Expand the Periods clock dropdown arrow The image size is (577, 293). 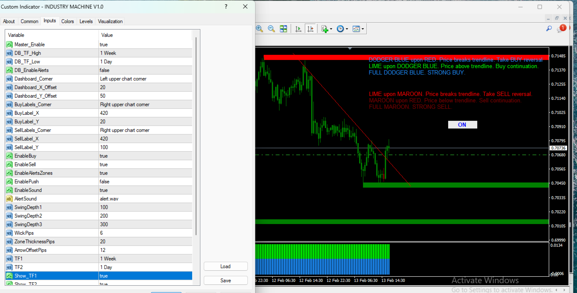347,29
